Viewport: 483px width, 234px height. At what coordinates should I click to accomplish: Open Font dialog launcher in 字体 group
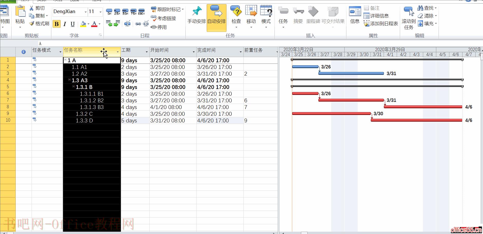pos(100,35)
